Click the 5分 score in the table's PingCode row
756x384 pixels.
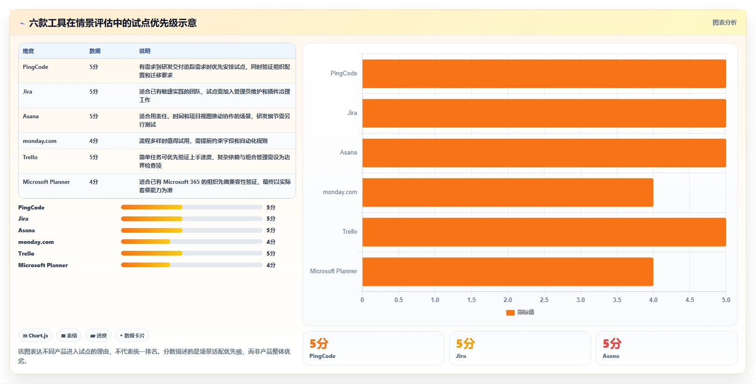[x=94, y=67]
